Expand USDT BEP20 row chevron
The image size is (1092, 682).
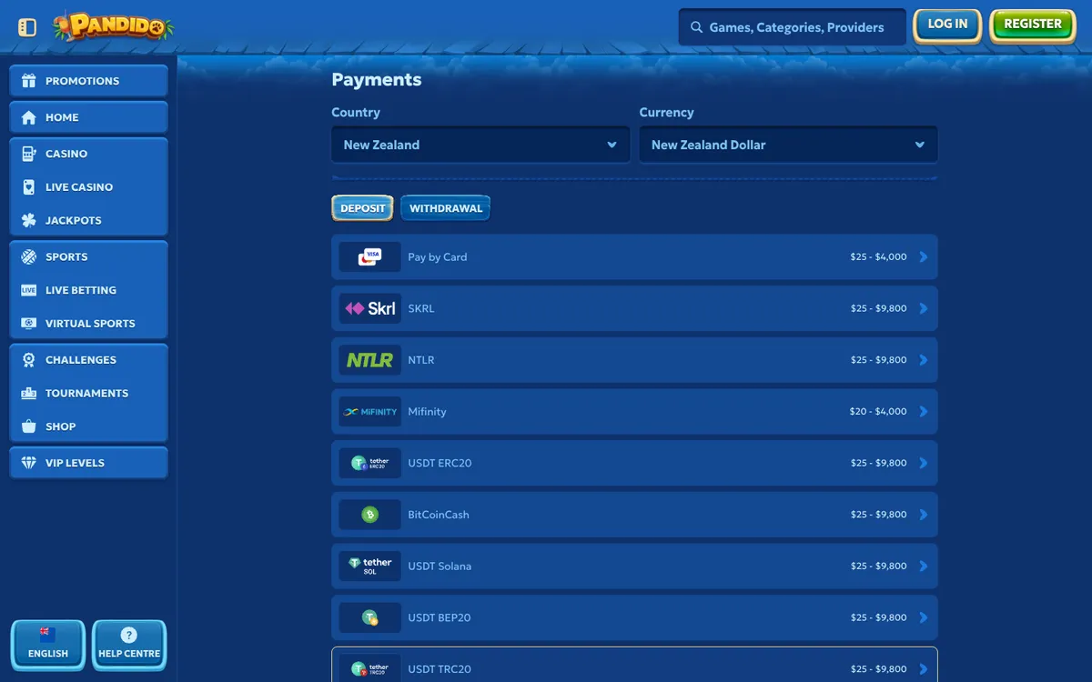pos(924,617)
